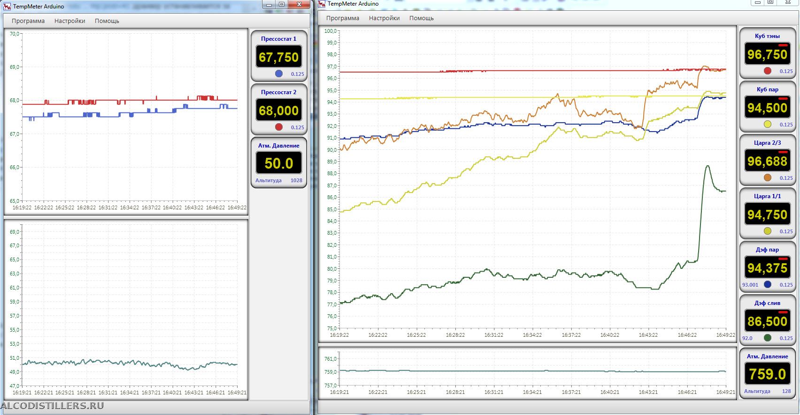Open Помощь menu in right TempMeter window
The height and width of the screenshot is (415, 800).
click(422, 18)
